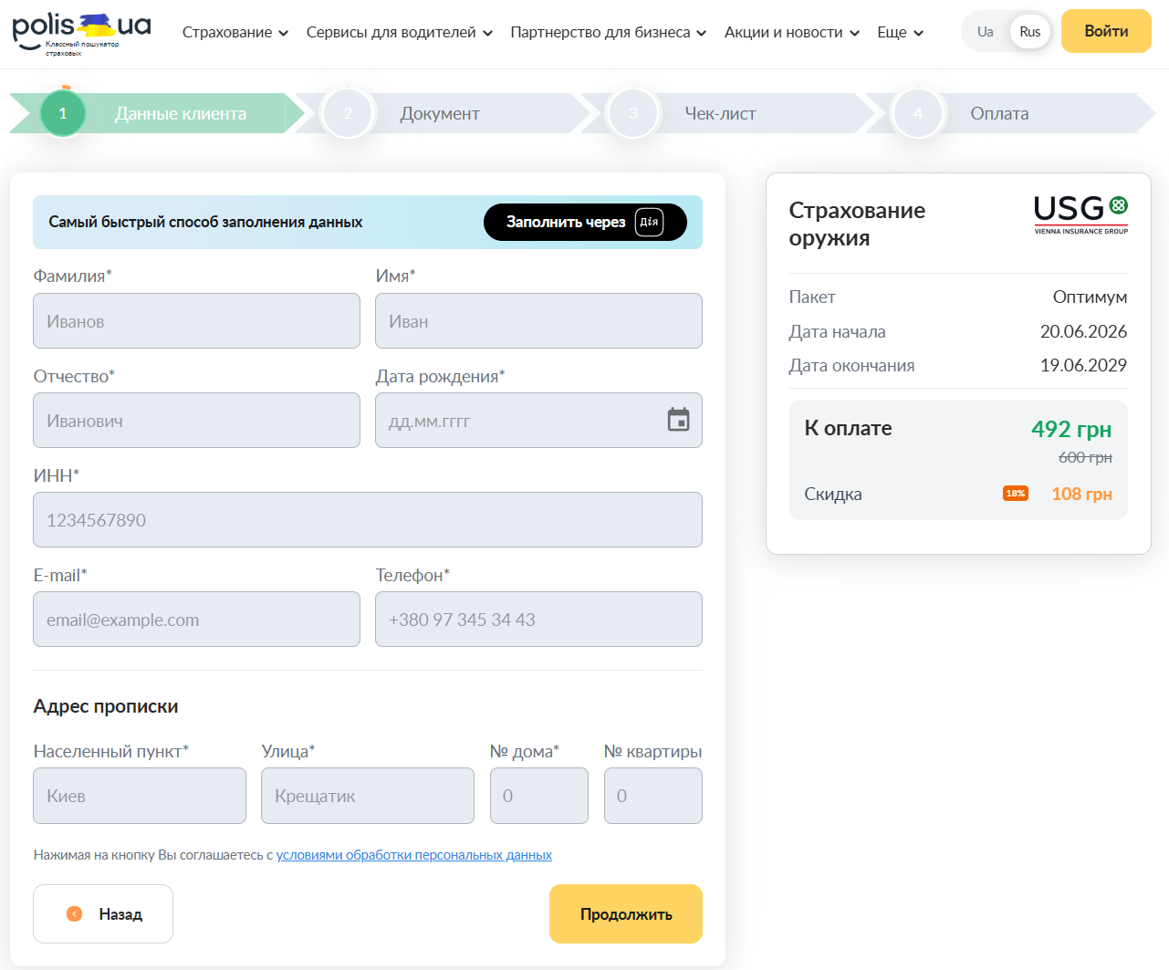
Task: Click the Дата начала label
Action: [x=837, y=331]
